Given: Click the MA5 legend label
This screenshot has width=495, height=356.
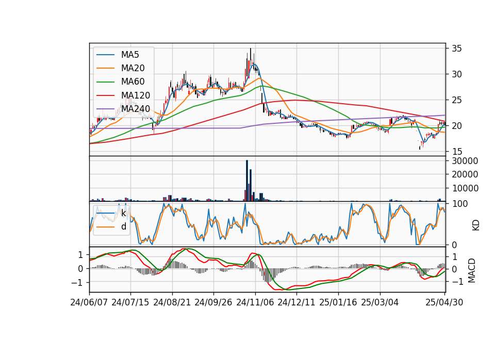Looking at the screenshot, I should click(130, 55).
